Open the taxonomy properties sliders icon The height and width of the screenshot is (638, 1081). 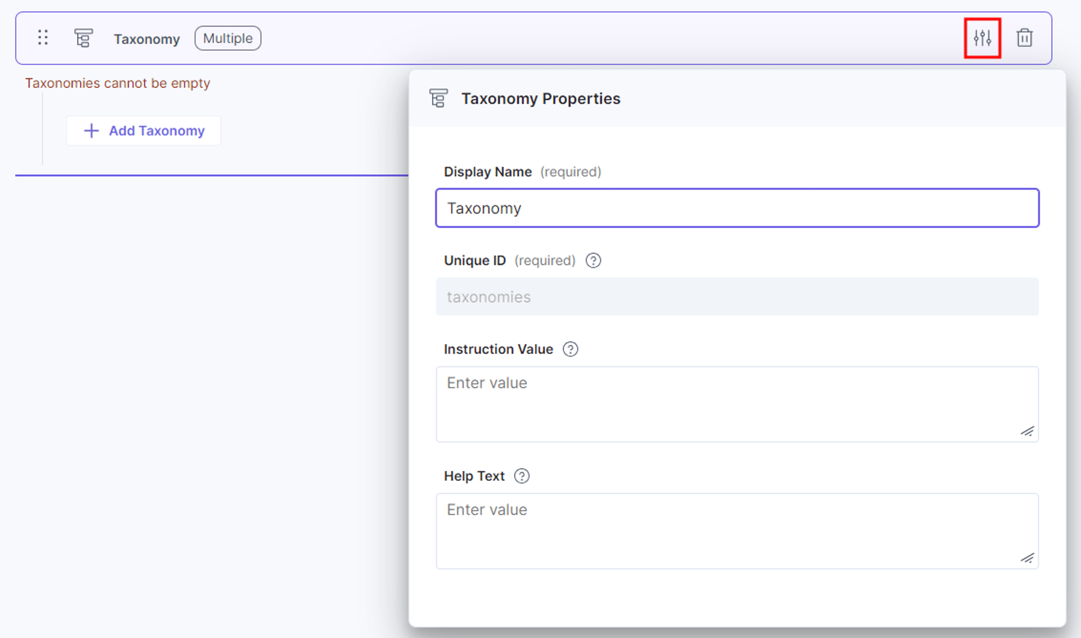[982, 38]
